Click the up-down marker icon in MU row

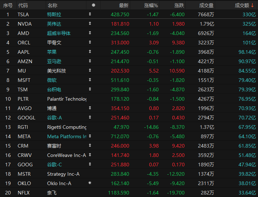click(90, 70)
